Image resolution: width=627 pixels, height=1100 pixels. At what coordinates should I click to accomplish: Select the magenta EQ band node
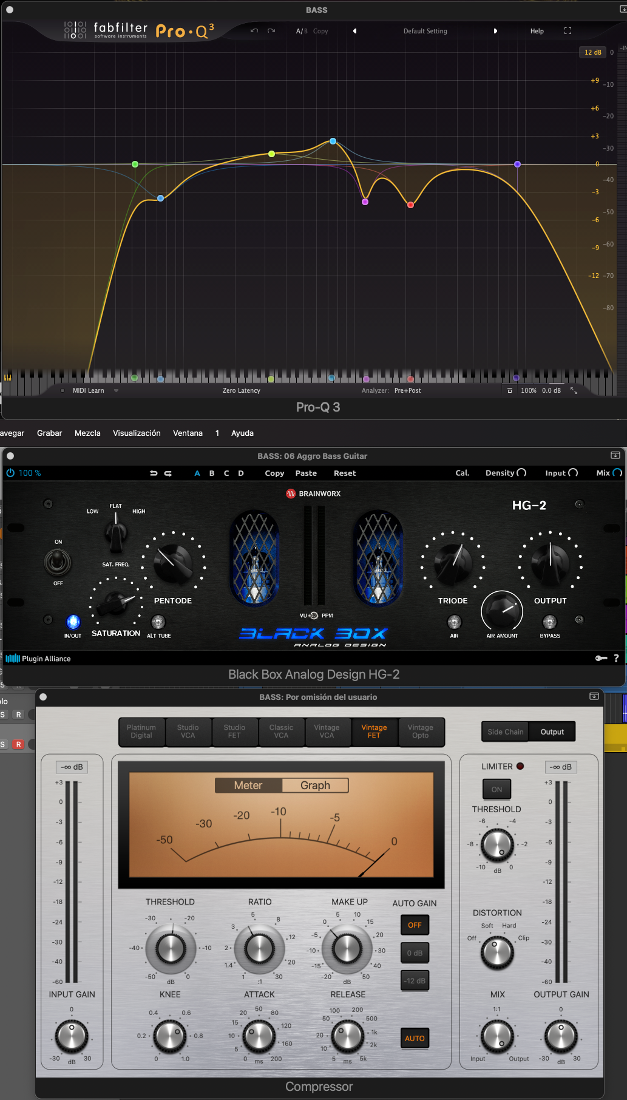point(365,202)
